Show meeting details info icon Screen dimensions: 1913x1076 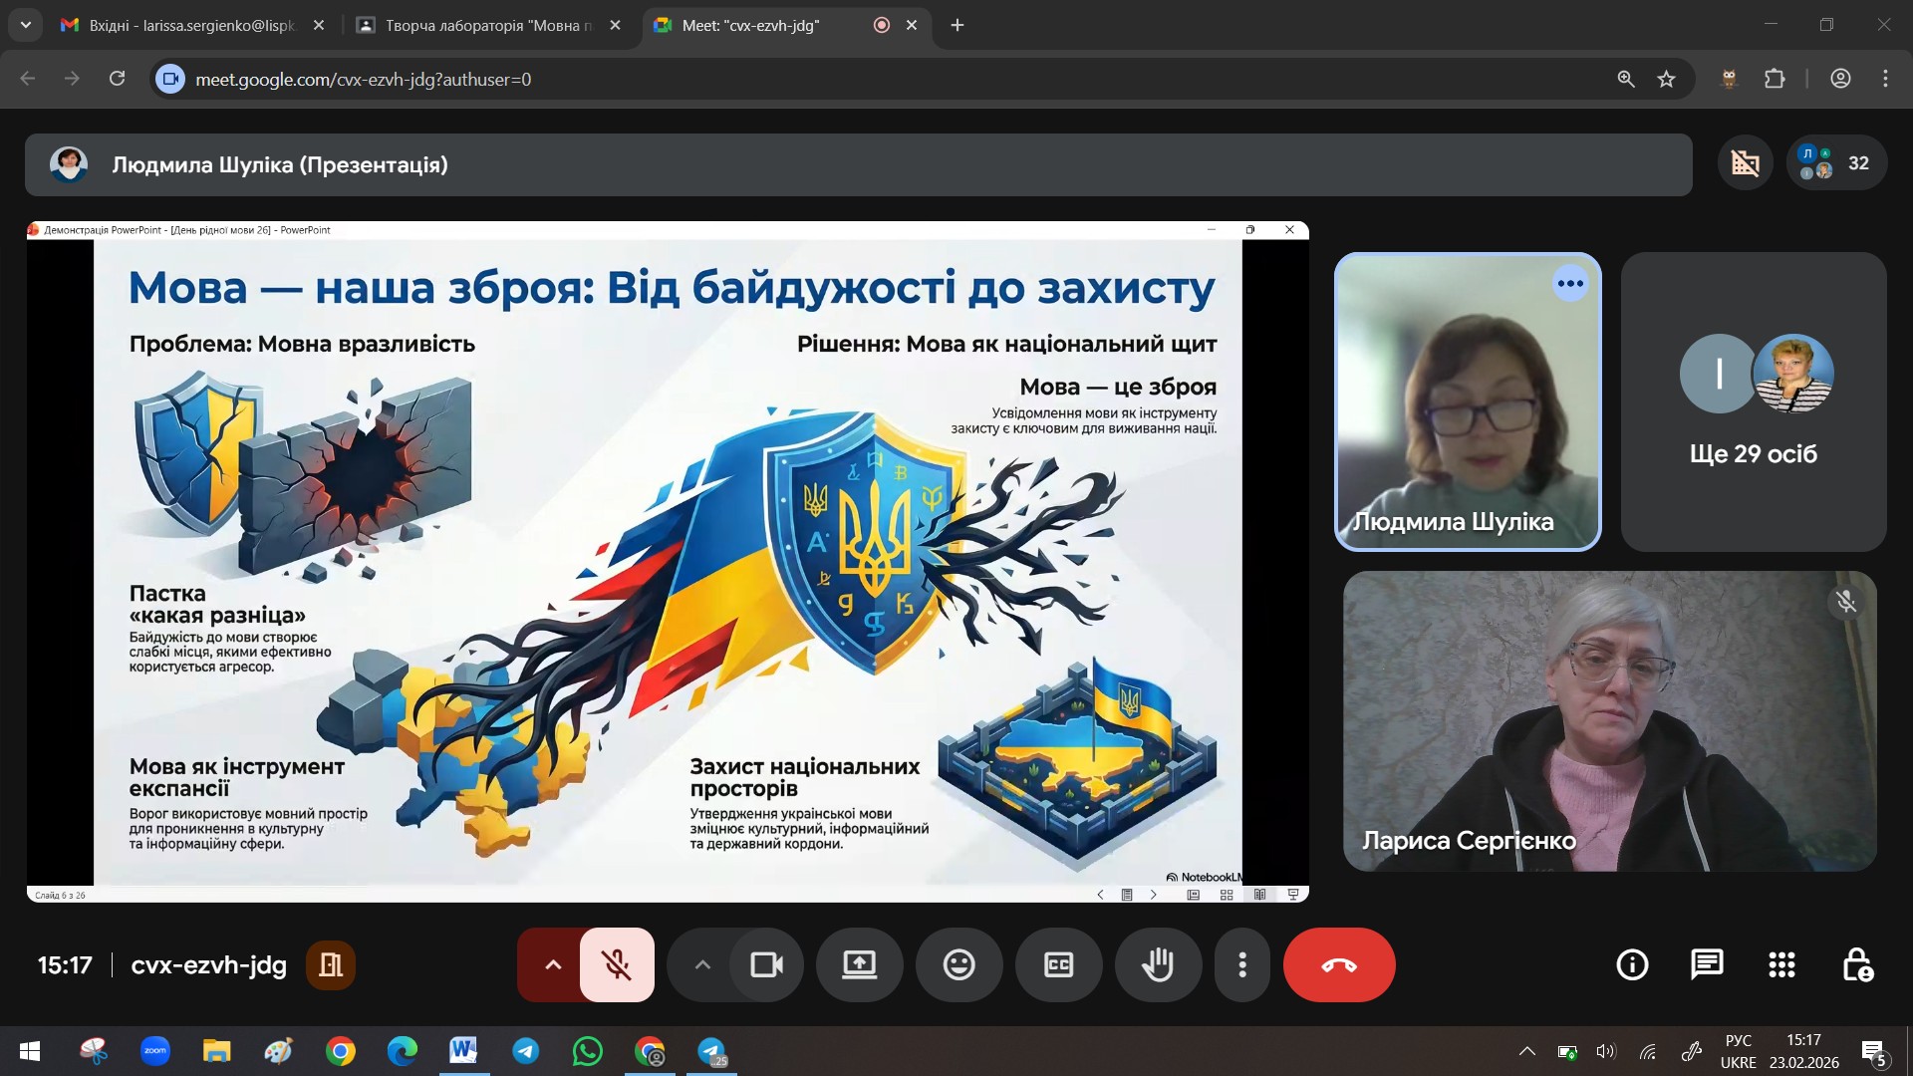tap(1632, 964)
